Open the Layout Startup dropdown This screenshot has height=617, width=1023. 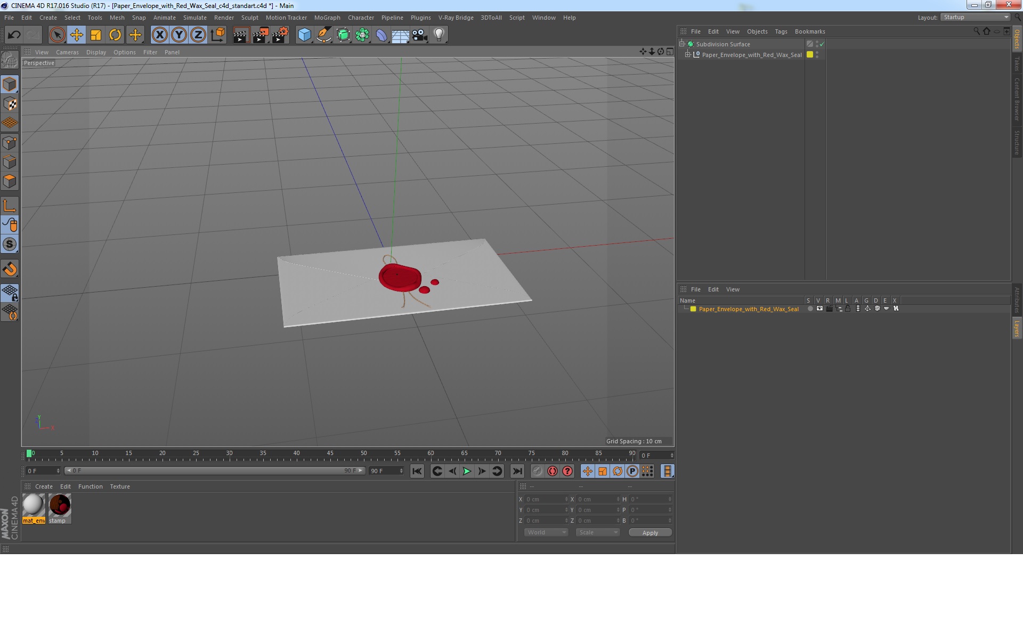[975, 17]
